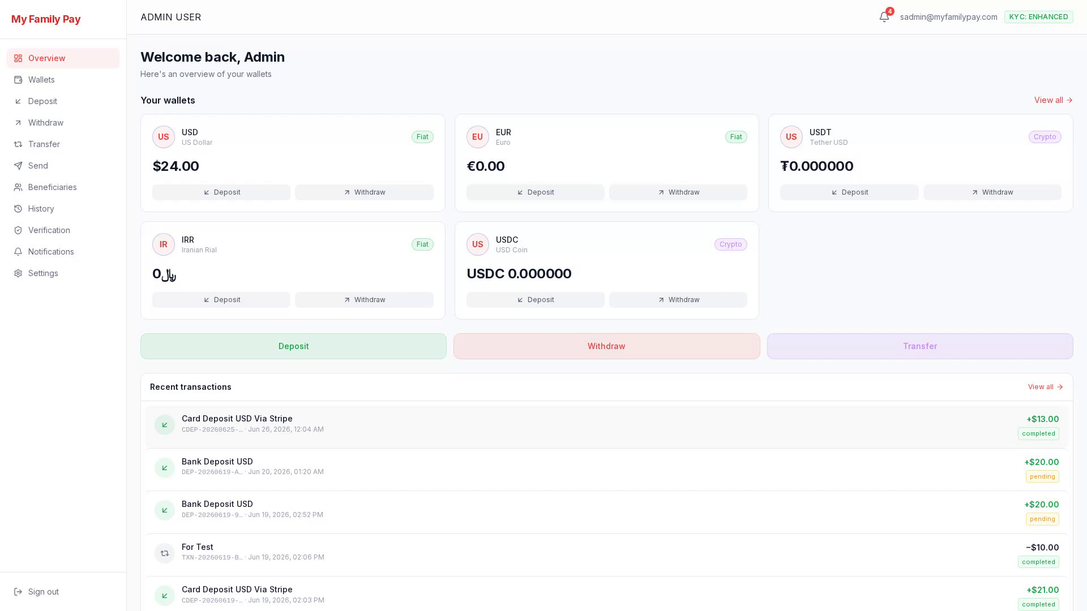
Task: Click the USDC wallet US badge icon
Action: coord(477,244)
